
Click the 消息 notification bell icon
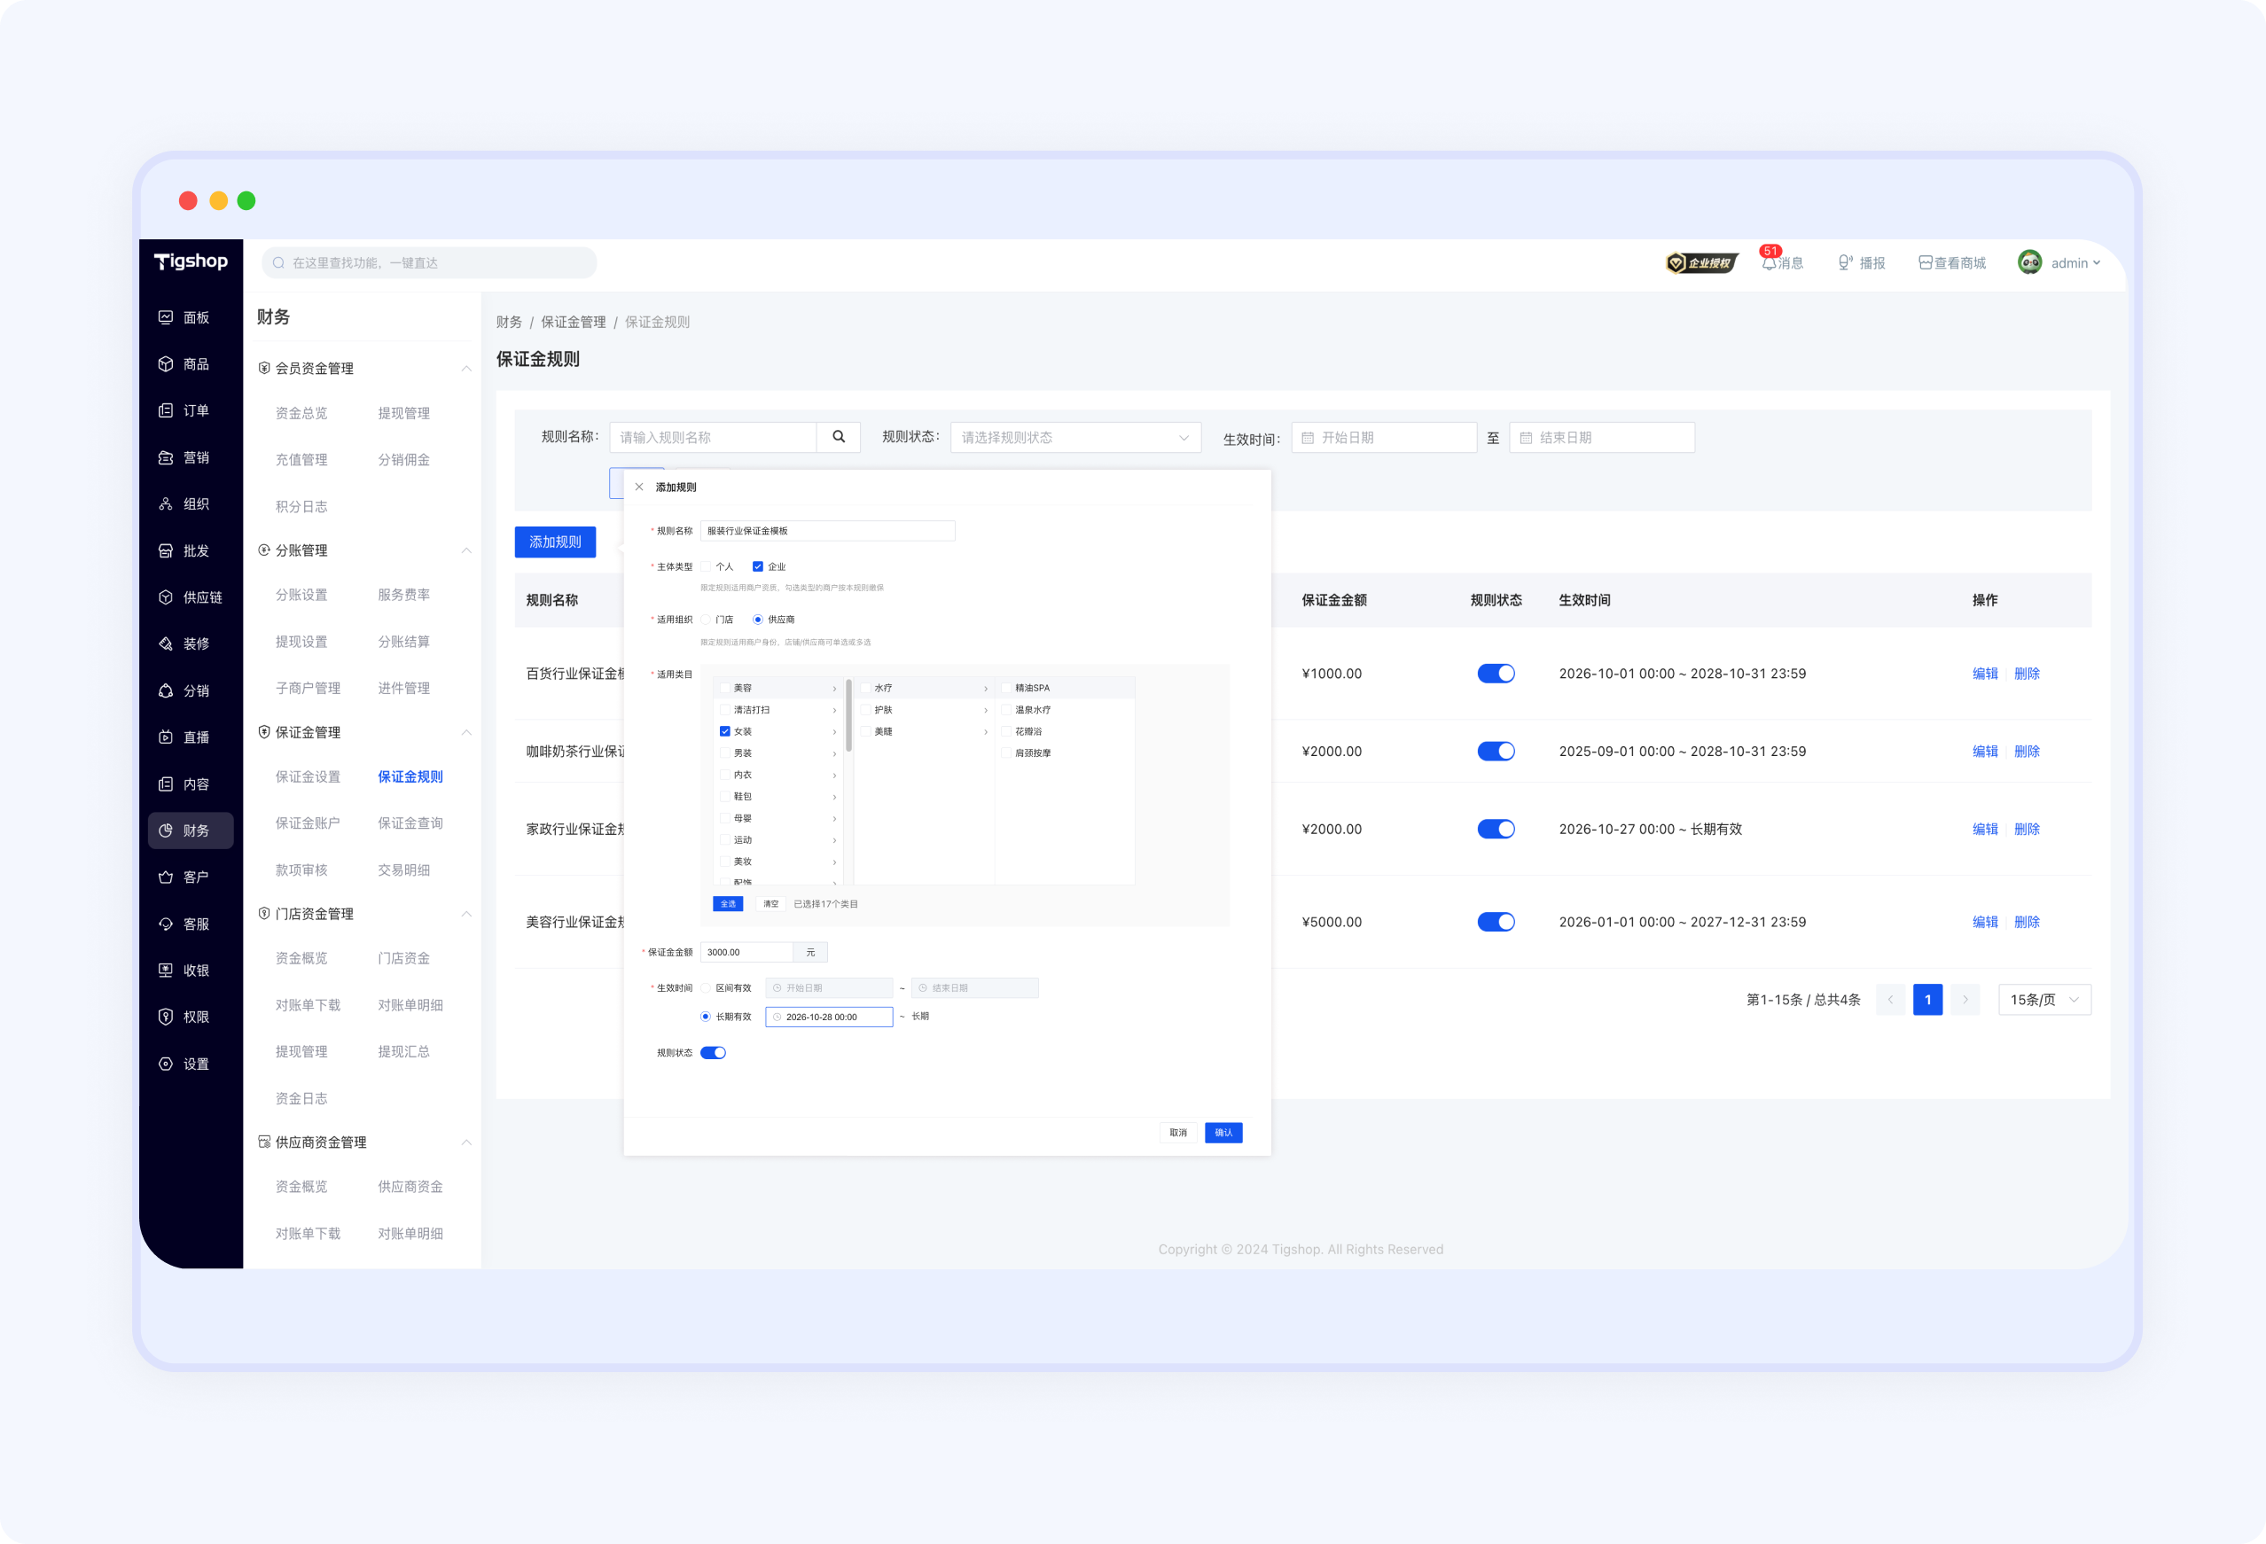pyautogui.click(x=1769, y=262)
